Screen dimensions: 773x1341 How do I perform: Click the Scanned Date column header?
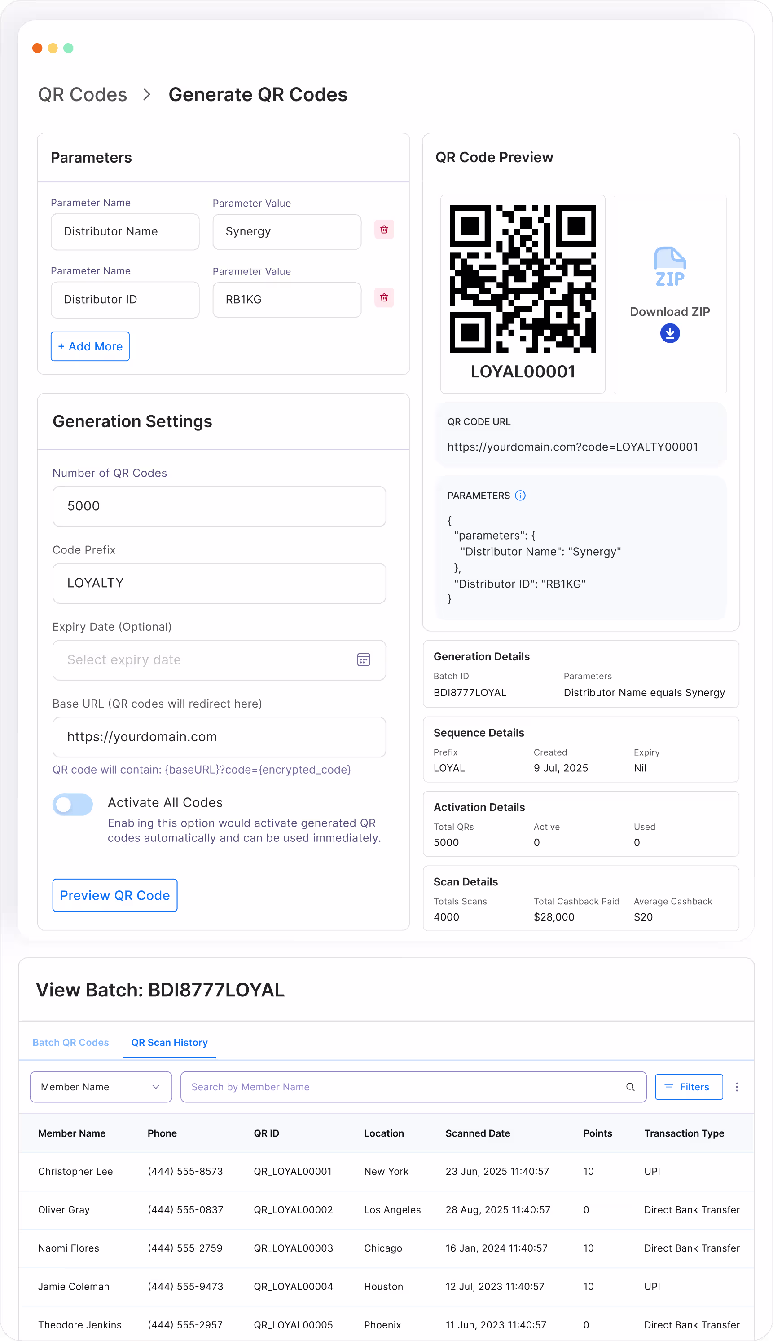[477, 1133]
